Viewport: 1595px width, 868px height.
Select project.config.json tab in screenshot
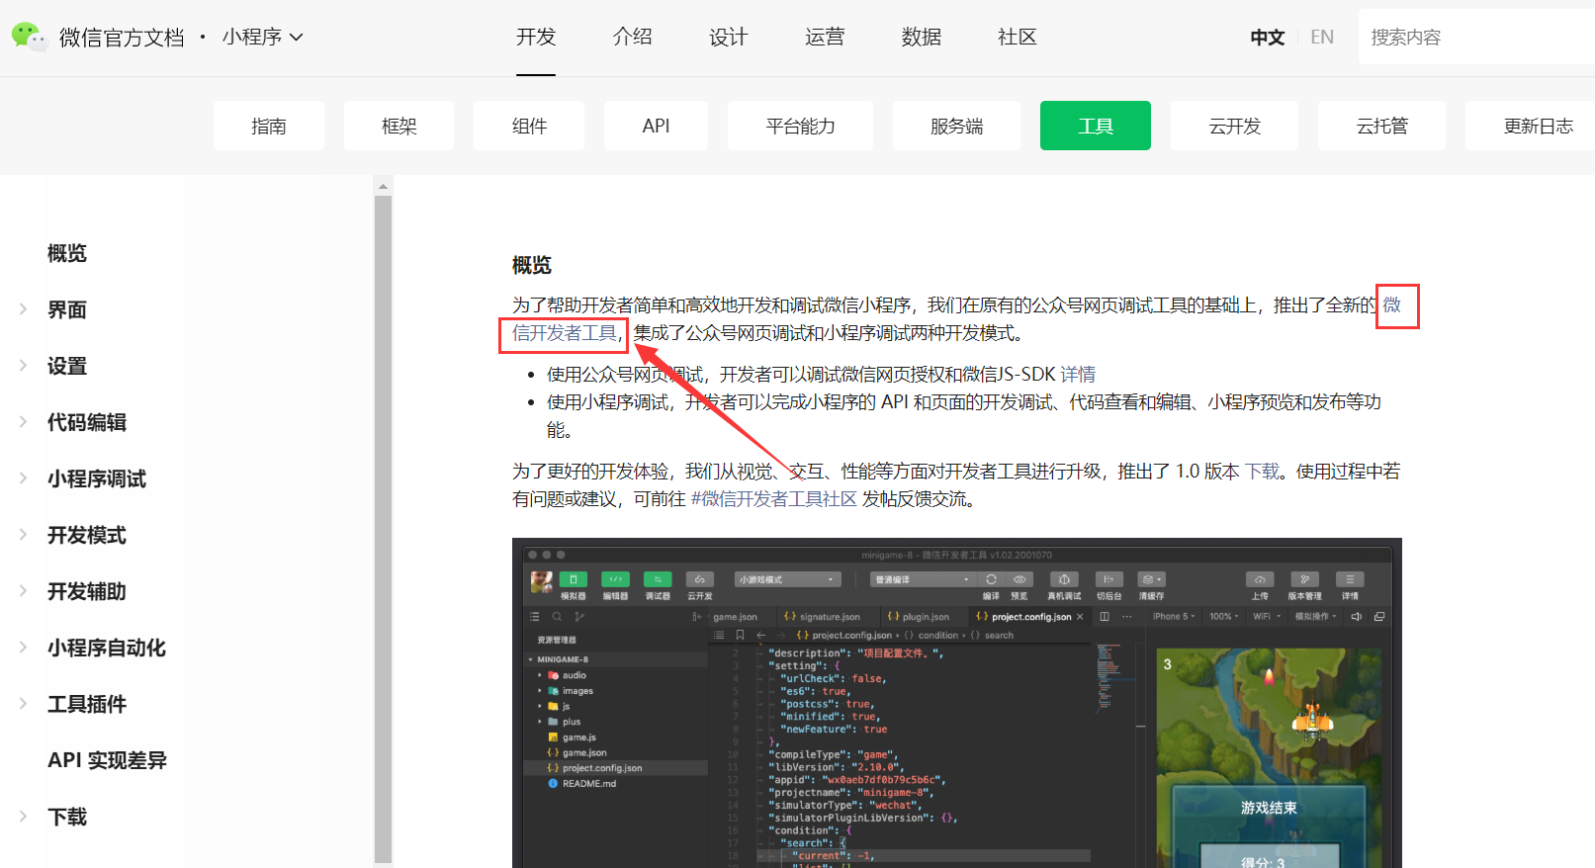click(1030, 617)
